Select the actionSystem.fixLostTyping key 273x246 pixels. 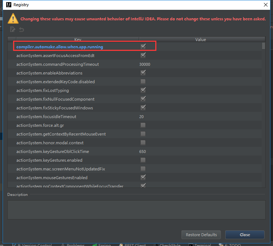(43, 90)
